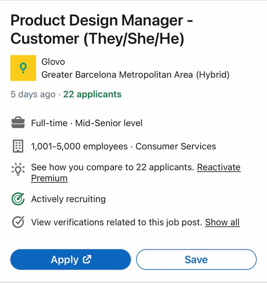Click the 1,001-5,000 employees Consumer Services text

124,147
